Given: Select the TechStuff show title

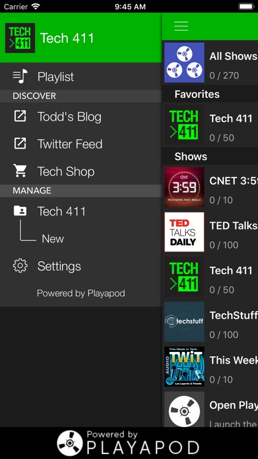Looking at the screenshot, I should tap(234, 315).
